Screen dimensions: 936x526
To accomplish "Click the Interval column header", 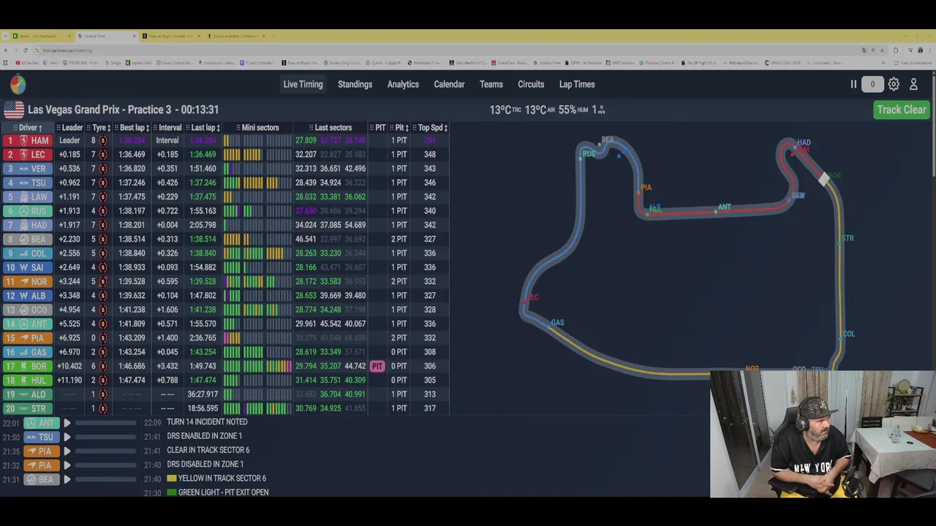I will click(x=167, y=128).
